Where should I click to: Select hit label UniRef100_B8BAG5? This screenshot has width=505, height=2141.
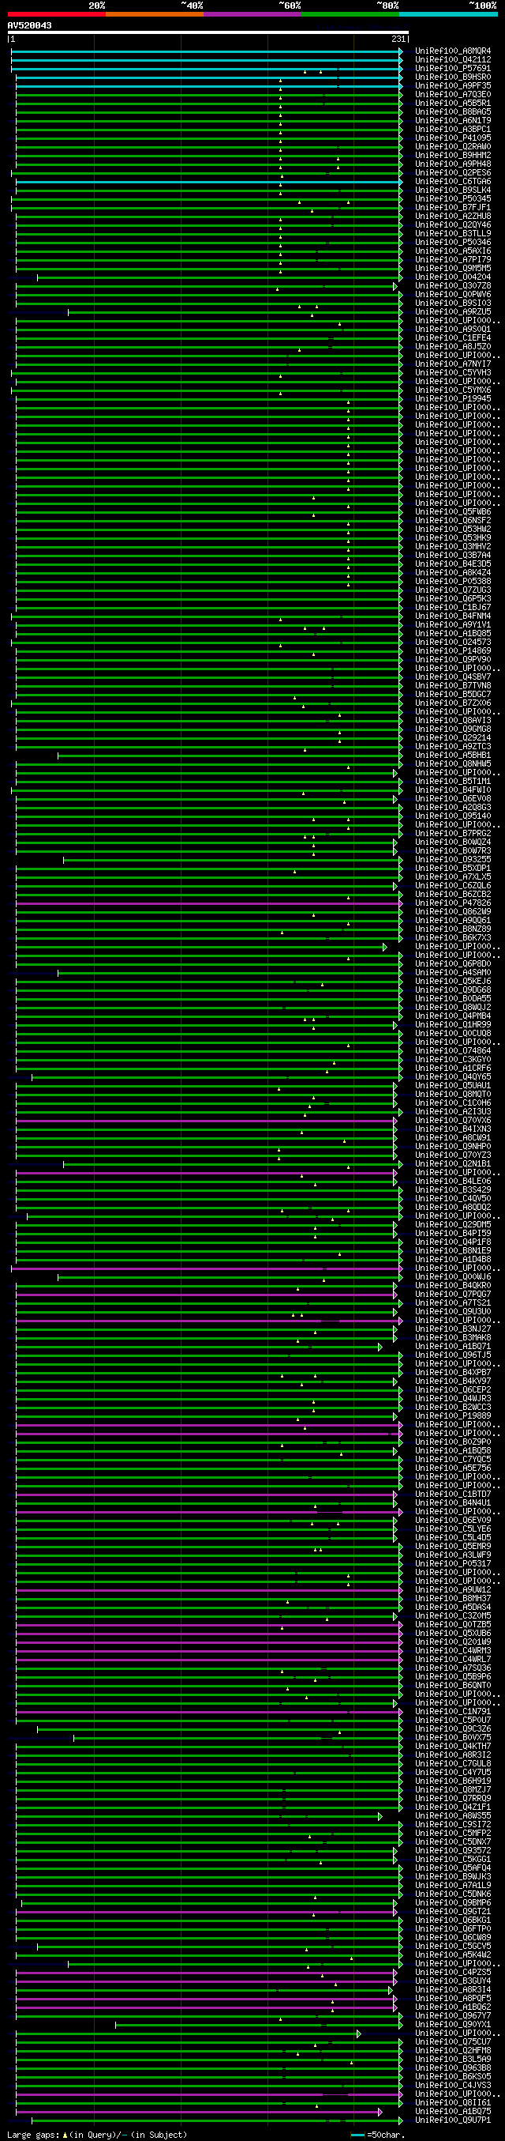[453, 112]
